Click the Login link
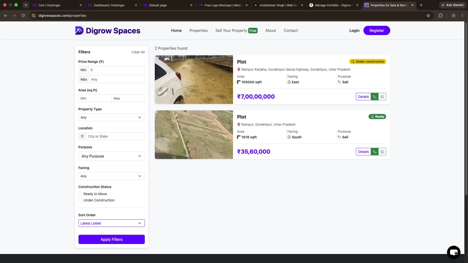 click(354, 31)
